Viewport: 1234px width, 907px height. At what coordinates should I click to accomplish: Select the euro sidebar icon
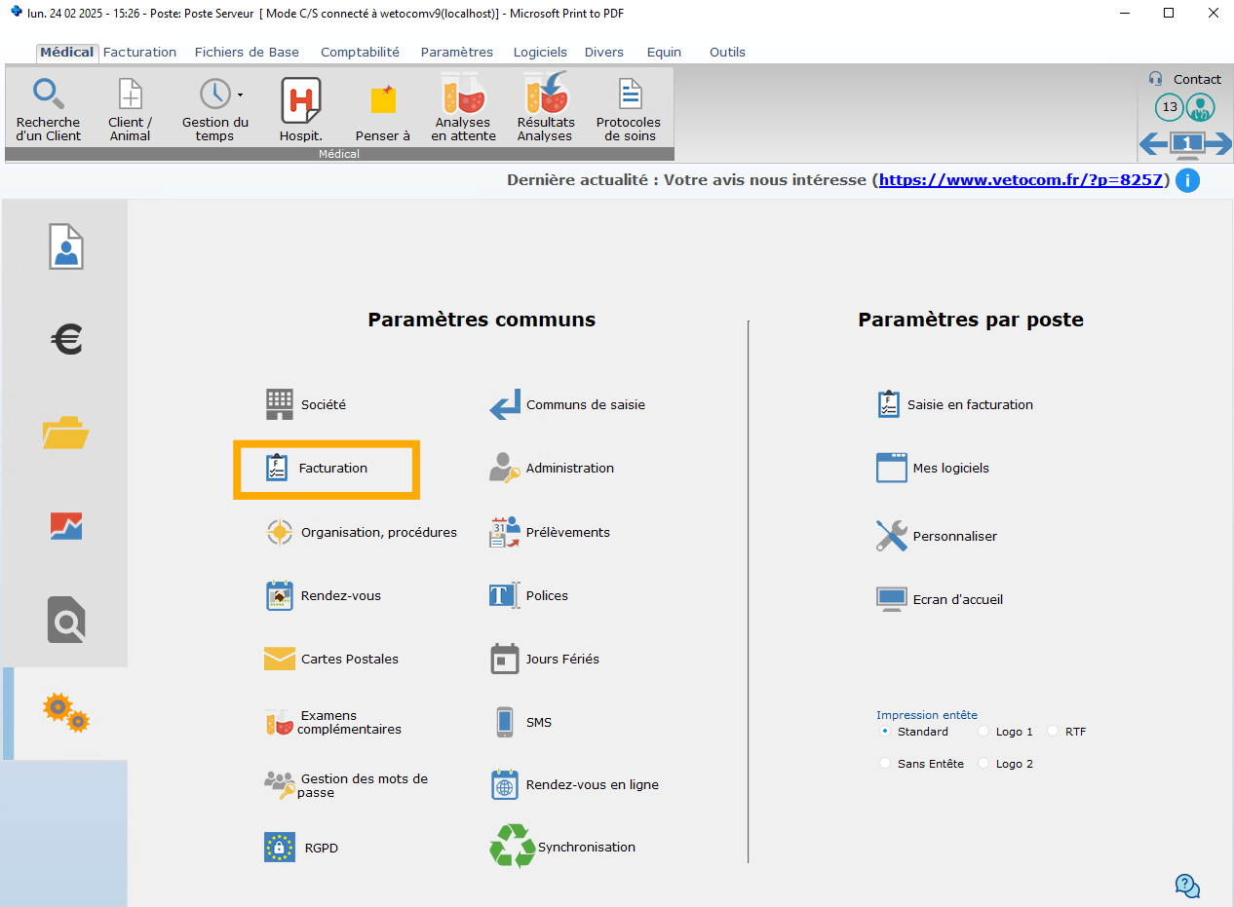coord(66,339)
